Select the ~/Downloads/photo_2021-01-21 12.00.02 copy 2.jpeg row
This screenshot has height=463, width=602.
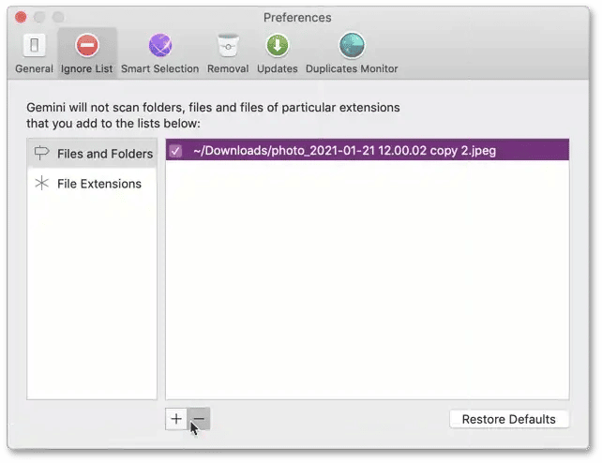point(368,150)
